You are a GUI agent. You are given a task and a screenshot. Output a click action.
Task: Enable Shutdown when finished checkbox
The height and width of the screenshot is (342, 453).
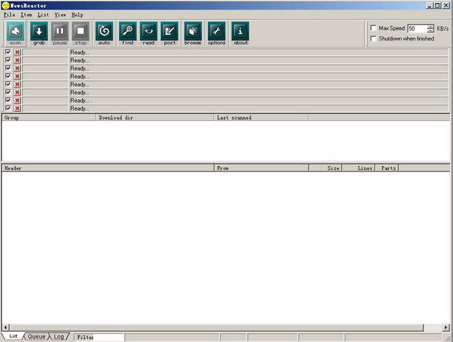pyautogui.click(x=373, y=39)
